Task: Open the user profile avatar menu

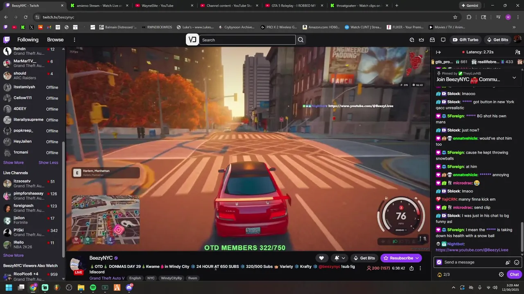Action: [517, 40]
